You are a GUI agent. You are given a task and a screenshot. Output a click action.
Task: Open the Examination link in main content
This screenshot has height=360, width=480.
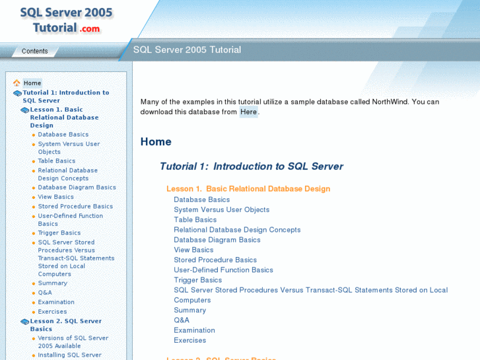coord(194,330)
